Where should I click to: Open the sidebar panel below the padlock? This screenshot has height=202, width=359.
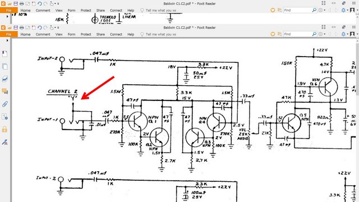tap(4, 142)
